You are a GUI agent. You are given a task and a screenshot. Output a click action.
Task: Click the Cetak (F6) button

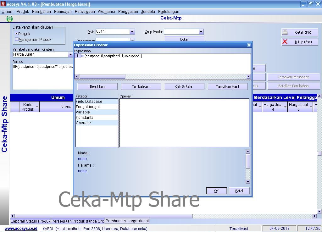point(300,32)
